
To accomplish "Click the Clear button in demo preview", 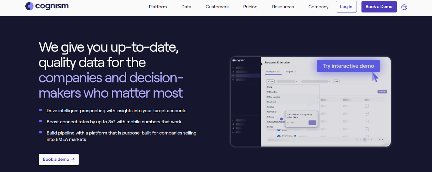I will pyautogui.click(x=336, y=81).
